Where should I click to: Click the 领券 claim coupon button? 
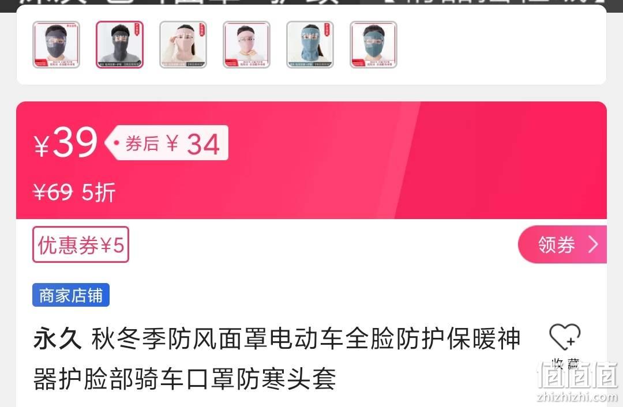[x=562, y=244]
